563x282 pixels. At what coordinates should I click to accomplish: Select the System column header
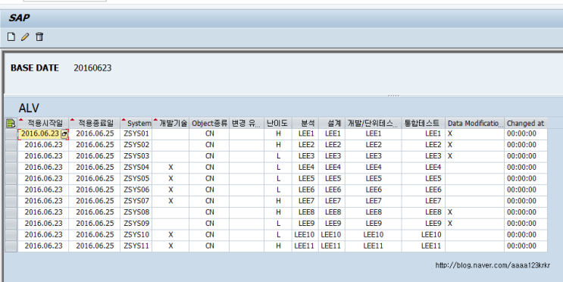136,124
